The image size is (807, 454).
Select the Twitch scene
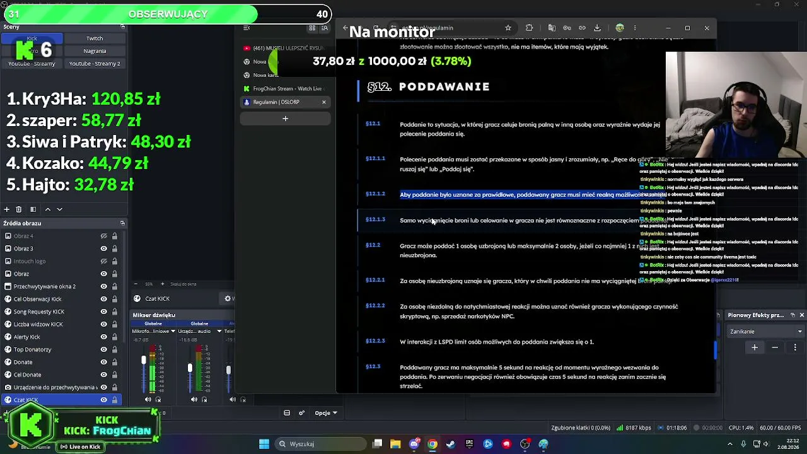(x=95, y=38)
